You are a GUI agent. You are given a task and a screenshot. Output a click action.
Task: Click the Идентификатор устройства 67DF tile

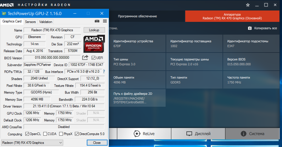137,43
